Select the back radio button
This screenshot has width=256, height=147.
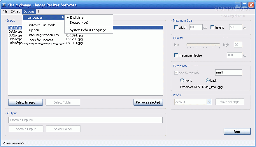coord(208,80)
